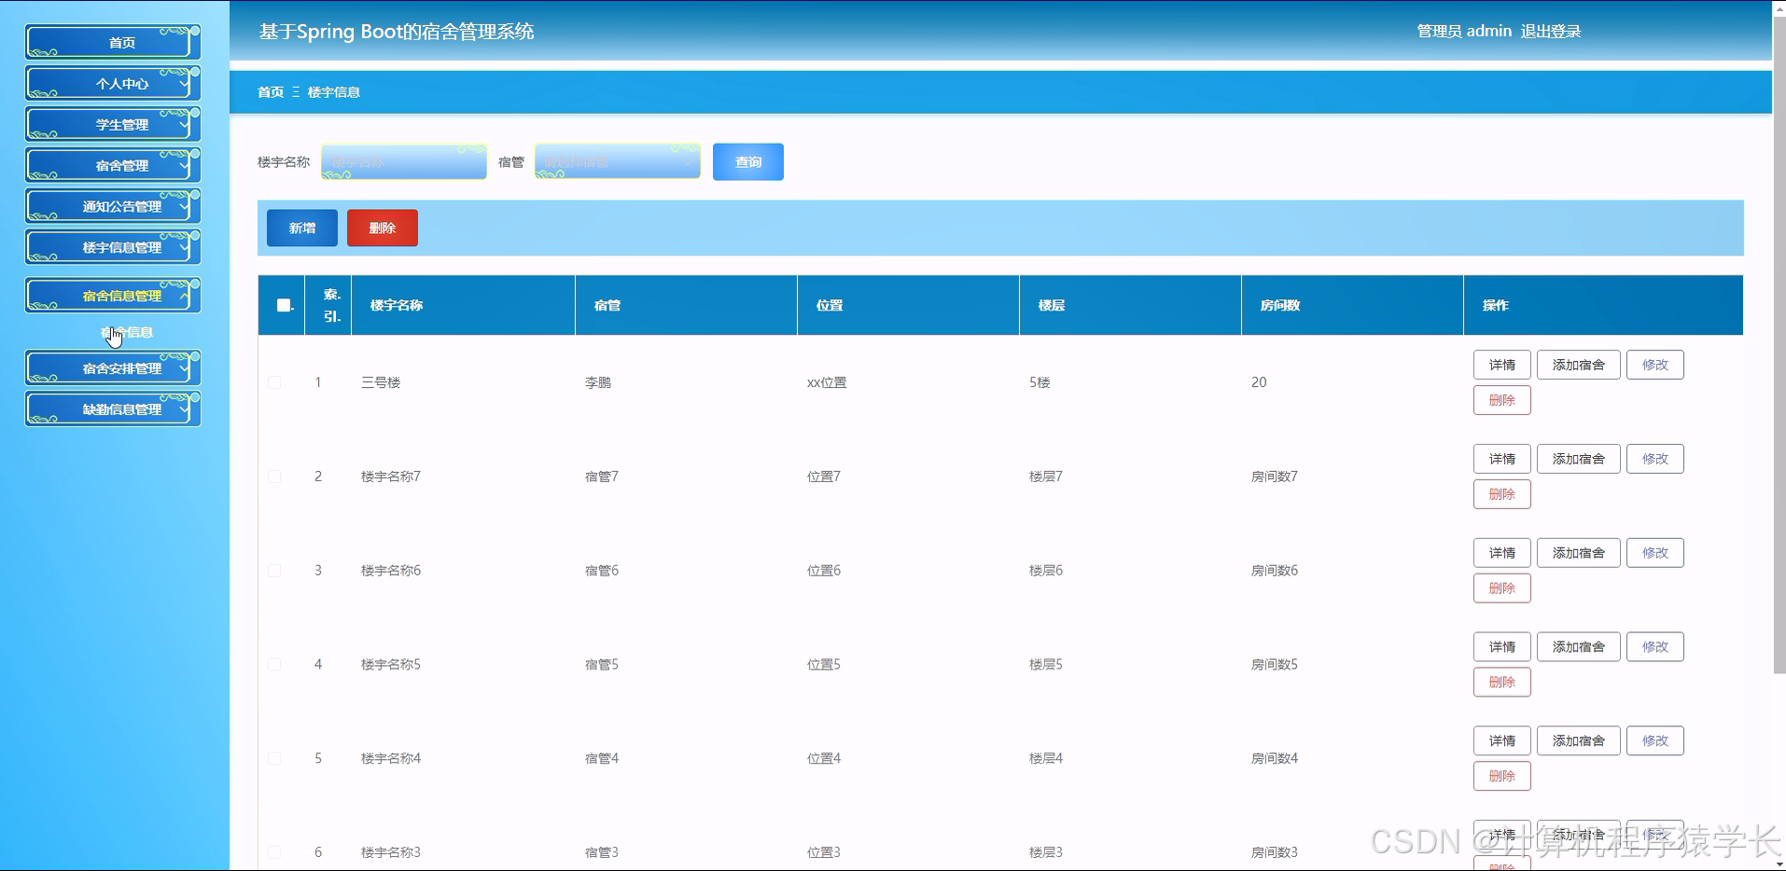
Task: Collapse the 宿舍信息管理 sidebar menu
Action: pos(113,296)
